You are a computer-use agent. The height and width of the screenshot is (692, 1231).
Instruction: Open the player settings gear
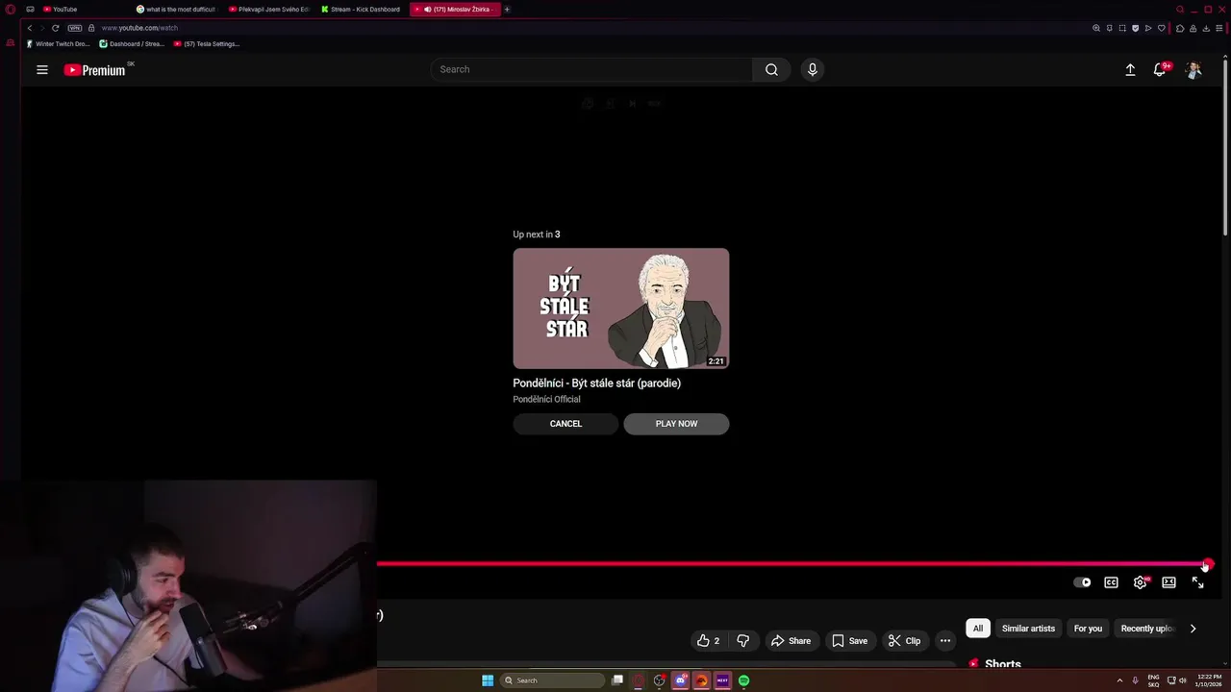(1141, 582)
